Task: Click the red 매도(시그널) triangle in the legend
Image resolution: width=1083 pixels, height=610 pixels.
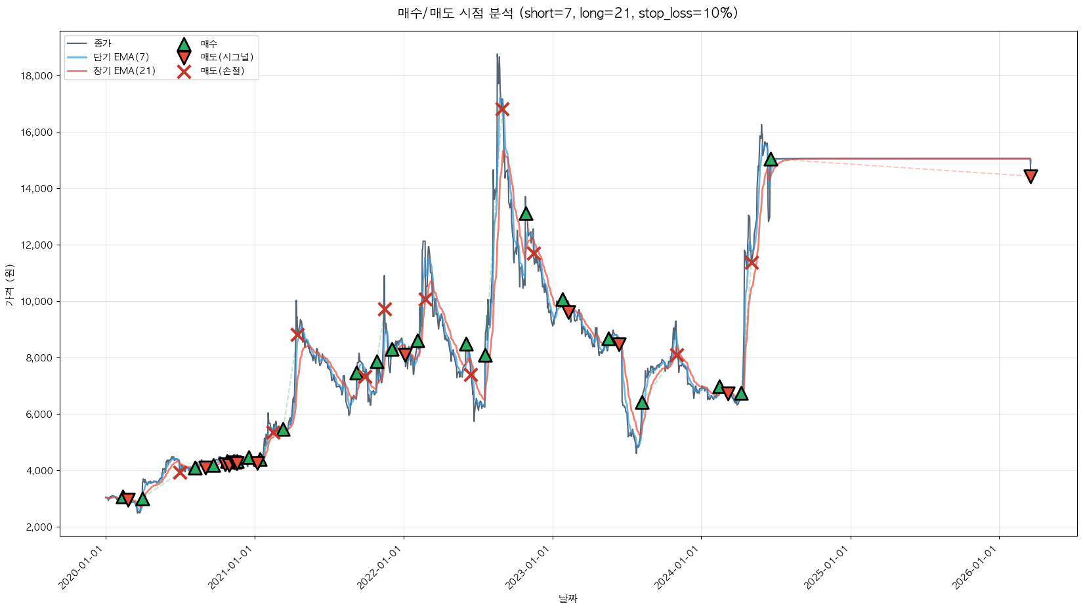Action: [x=184, y=58]
